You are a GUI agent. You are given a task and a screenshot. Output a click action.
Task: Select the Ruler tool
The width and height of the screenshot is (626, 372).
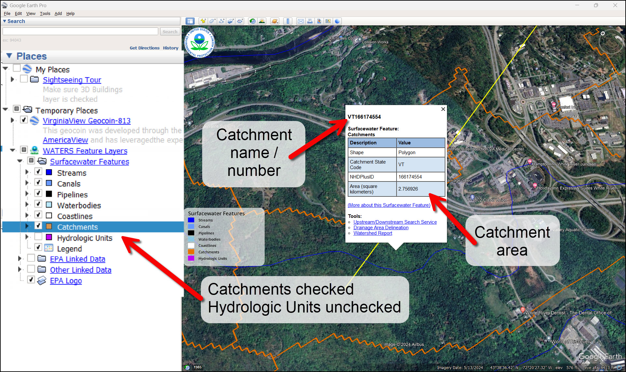pyautogui.click(x=287, y=21)
